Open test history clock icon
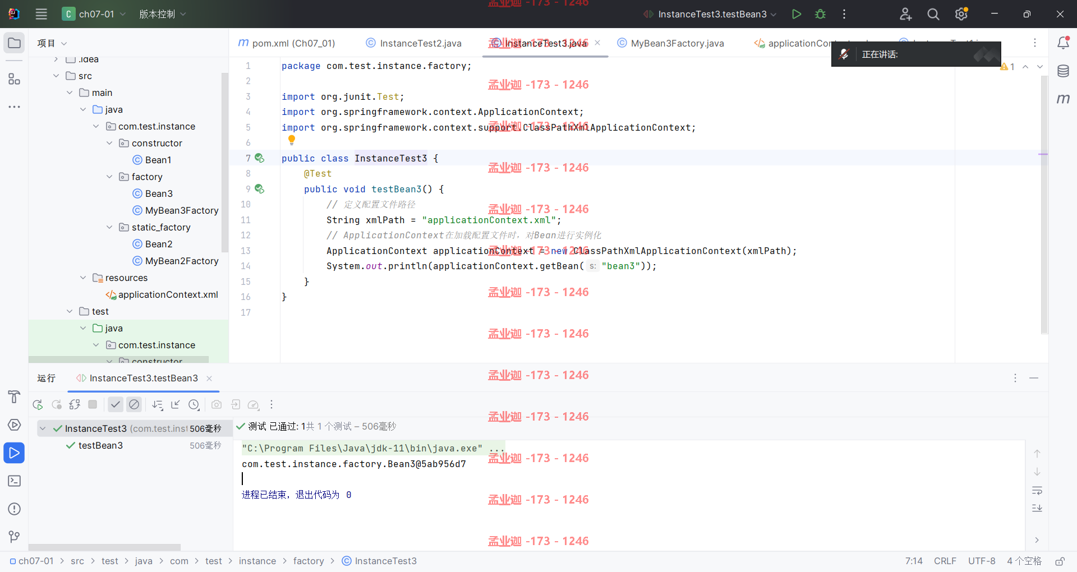Image resolution: width=1077 pixels, height=572 pixels. [194, 404]
